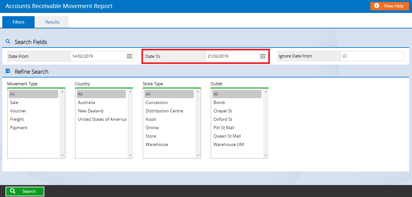
Task: Select Chapel St outlet
Action: click(237, 111)
